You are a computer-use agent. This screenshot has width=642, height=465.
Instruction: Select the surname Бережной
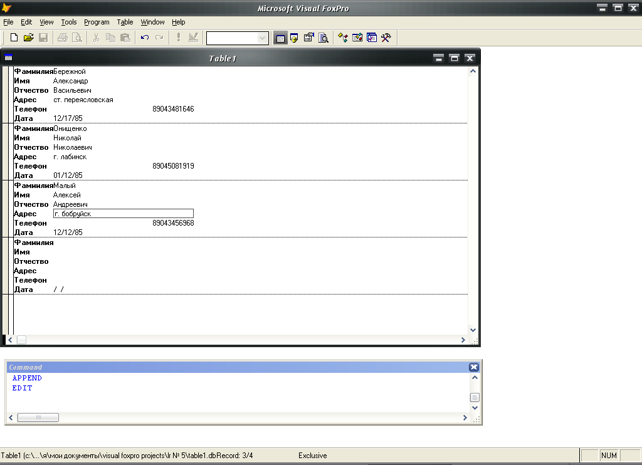pos(69,71)
